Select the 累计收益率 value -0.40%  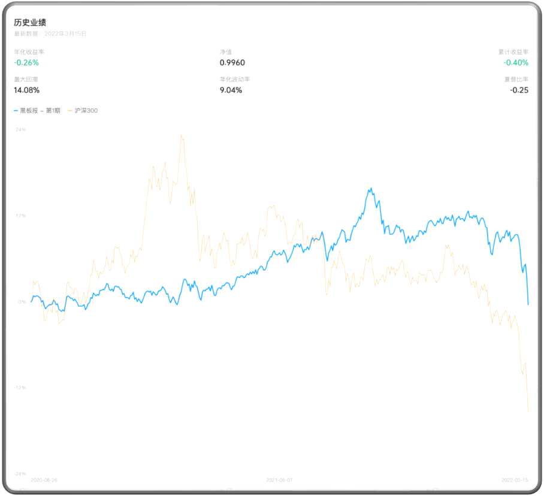[516, 63]
